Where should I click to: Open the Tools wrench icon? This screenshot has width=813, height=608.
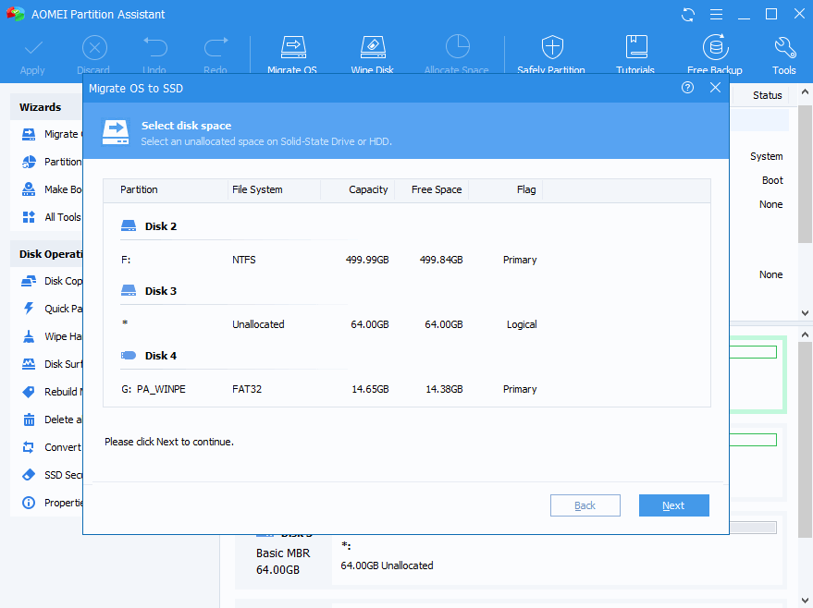(x=784, y=47)
